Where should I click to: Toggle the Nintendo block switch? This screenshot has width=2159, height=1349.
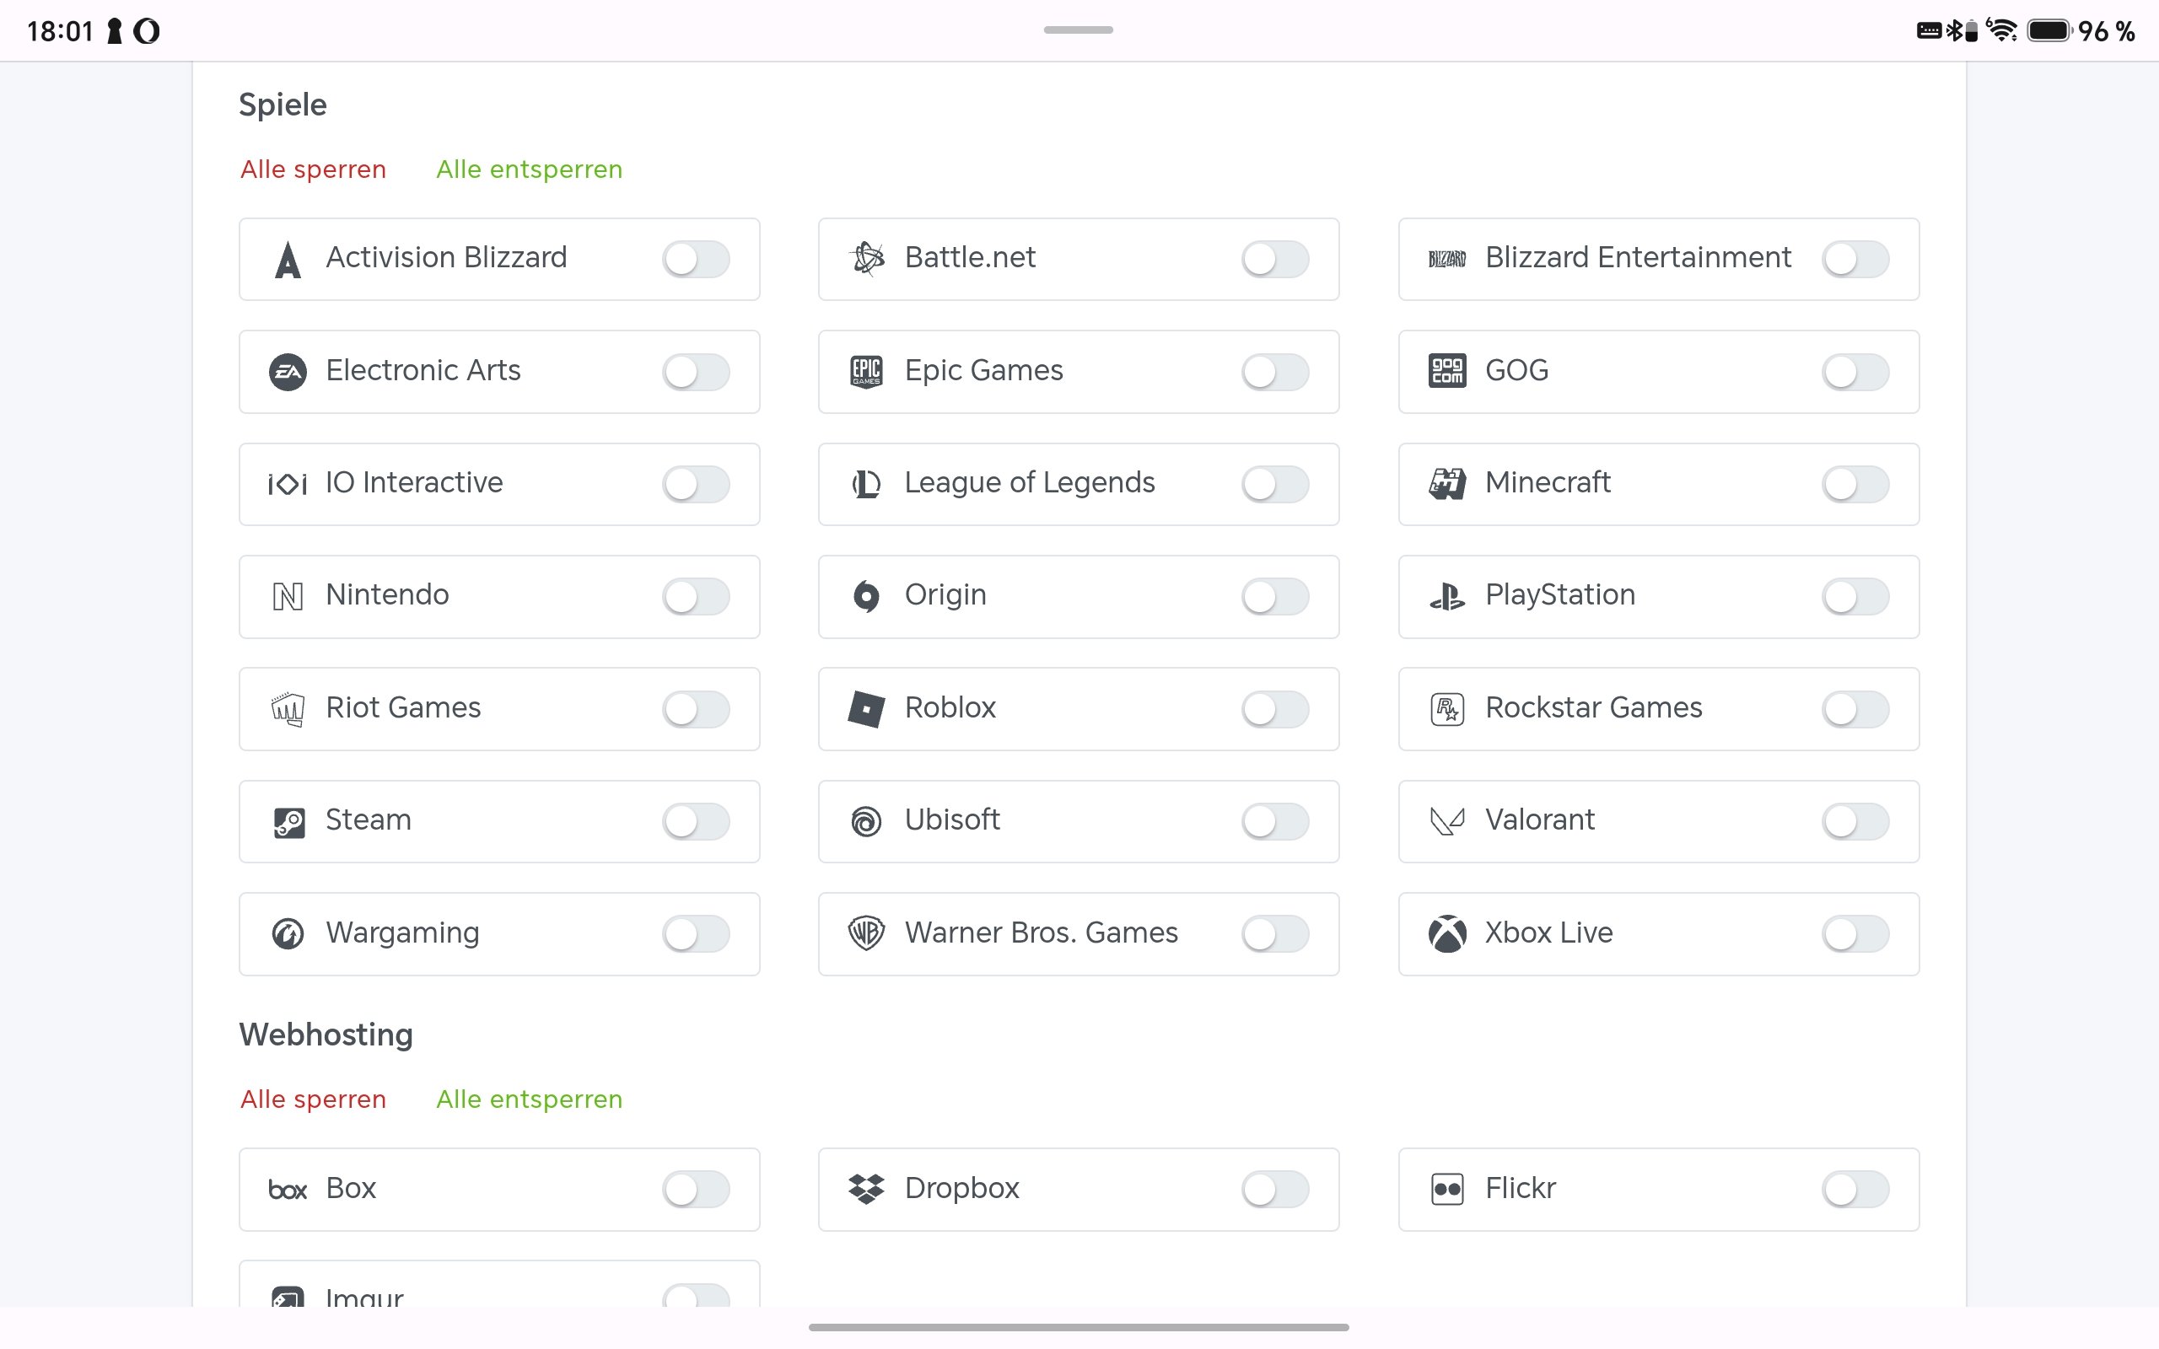pos(696,597)
